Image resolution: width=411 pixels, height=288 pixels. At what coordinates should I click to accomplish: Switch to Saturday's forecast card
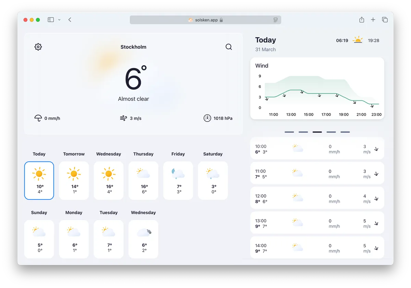coord(213,181)
